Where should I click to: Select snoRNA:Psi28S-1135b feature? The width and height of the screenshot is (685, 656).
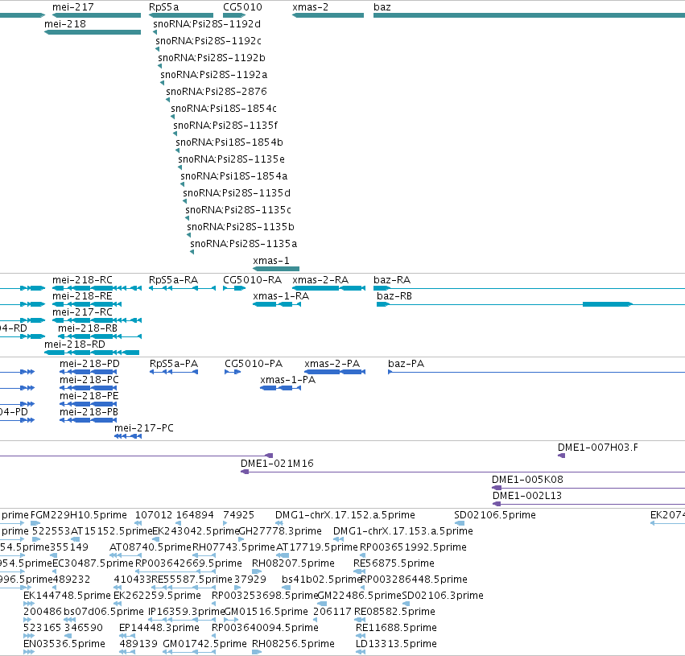click(x=188, y=235)
